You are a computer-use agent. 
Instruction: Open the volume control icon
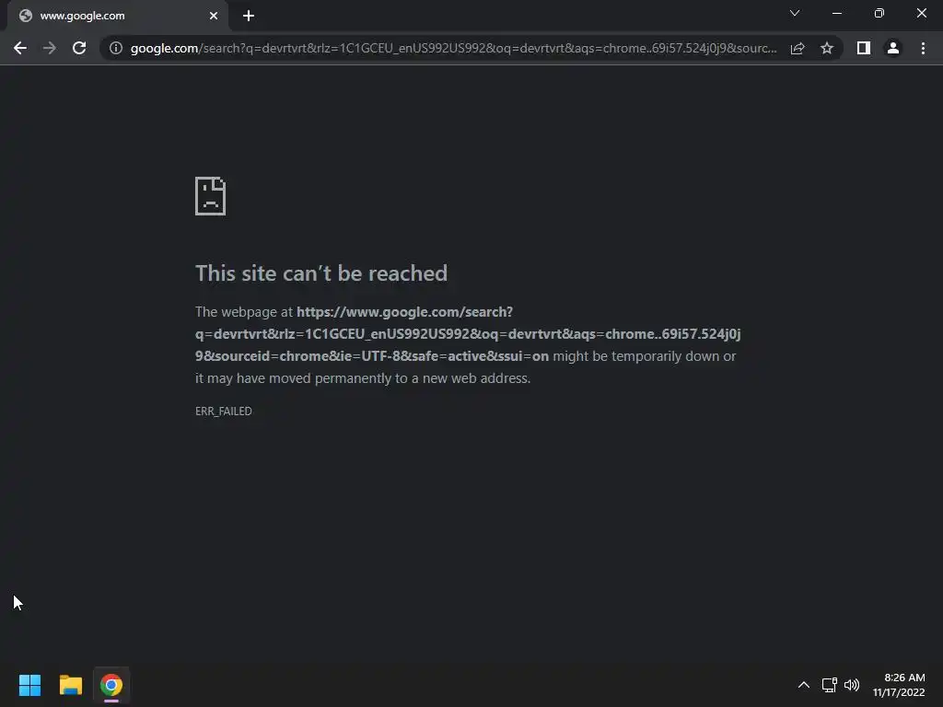852,685
